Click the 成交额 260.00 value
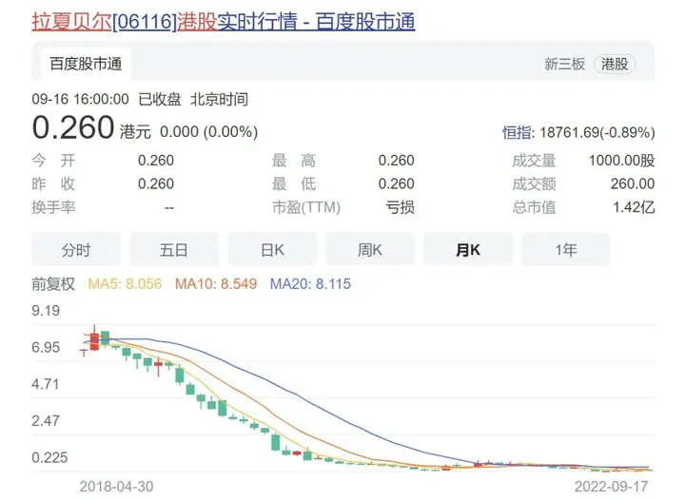The height and width of the screenshot is (501, 685). click(633, 183)
